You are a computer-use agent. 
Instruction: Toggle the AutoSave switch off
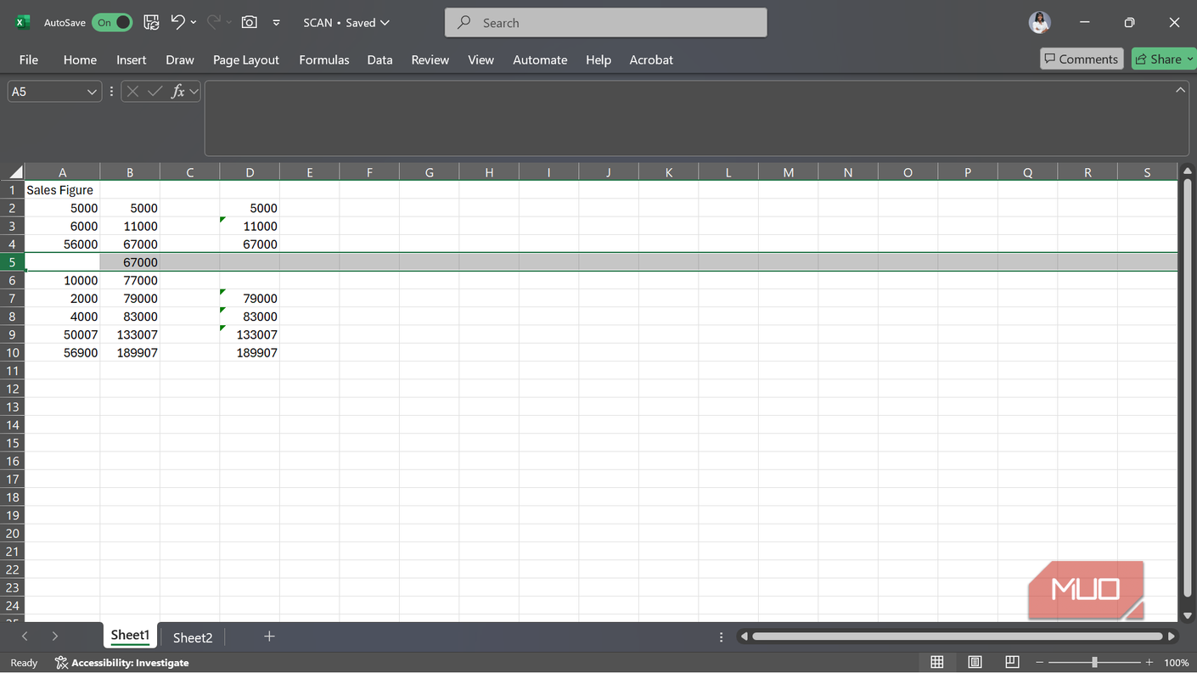pos(112,23)
